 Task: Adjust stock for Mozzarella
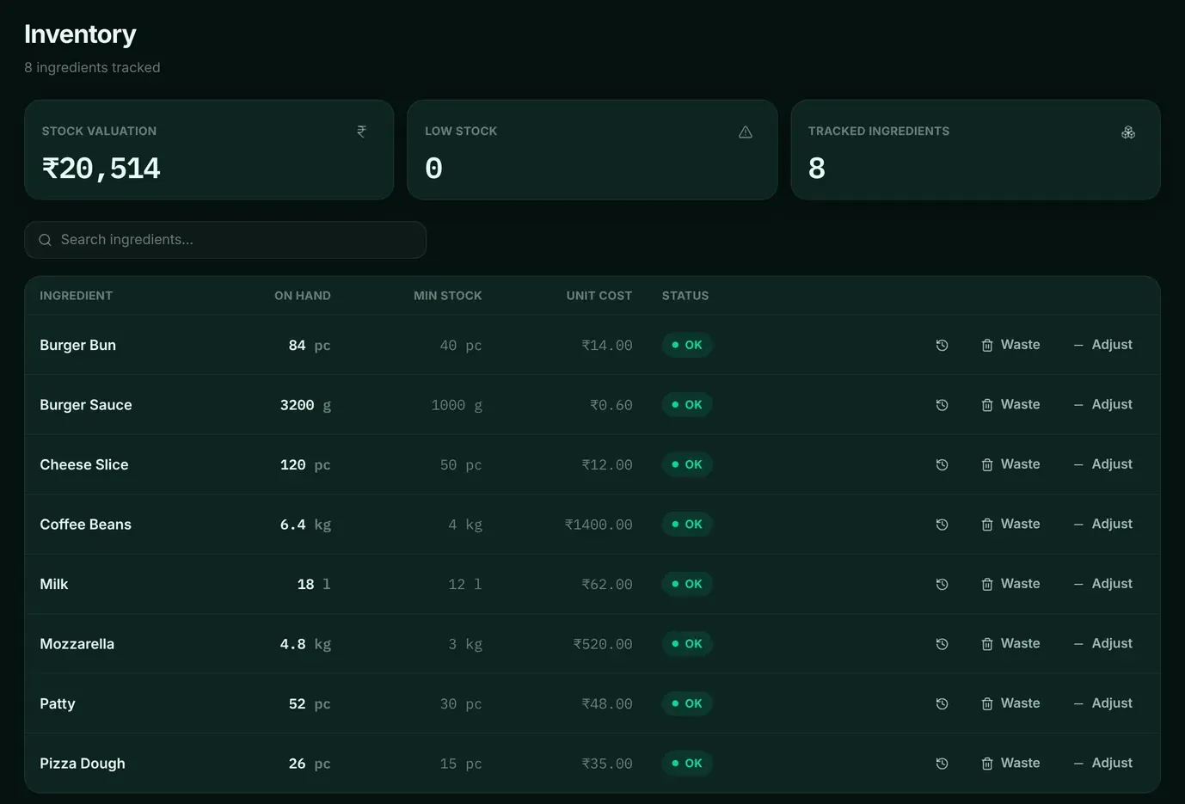pos(1103,643)
